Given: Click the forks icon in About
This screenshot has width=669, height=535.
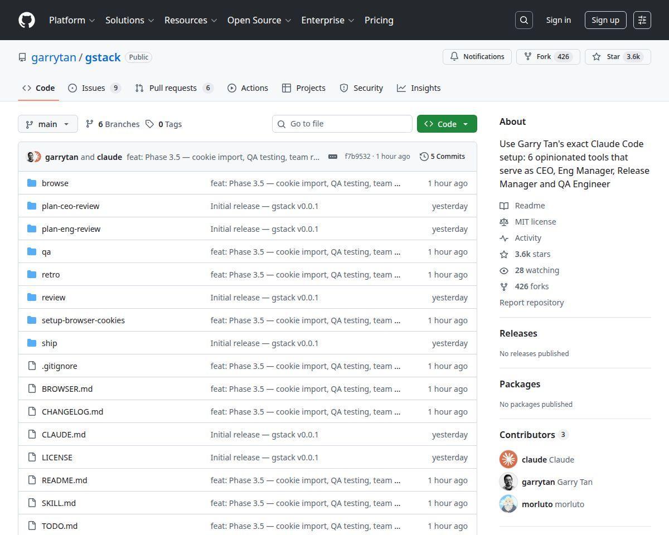Looking at the screenshot, I should tap(504, 286).
